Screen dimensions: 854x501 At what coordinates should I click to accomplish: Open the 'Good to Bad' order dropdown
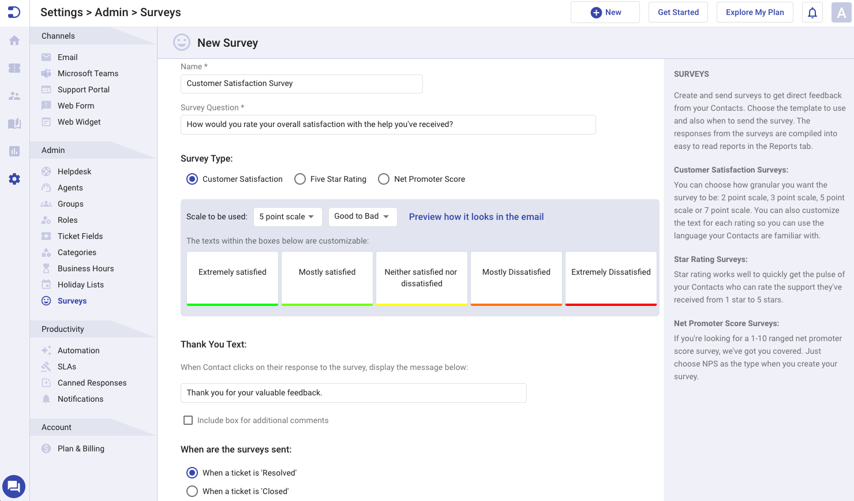click(362, 216)
